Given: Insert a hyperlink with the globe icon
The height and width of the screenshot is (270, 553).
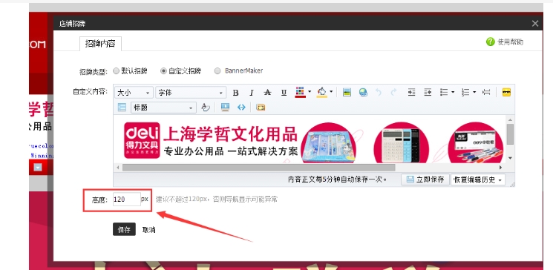Looking at the screenshot, I should [x=363, y=93].
